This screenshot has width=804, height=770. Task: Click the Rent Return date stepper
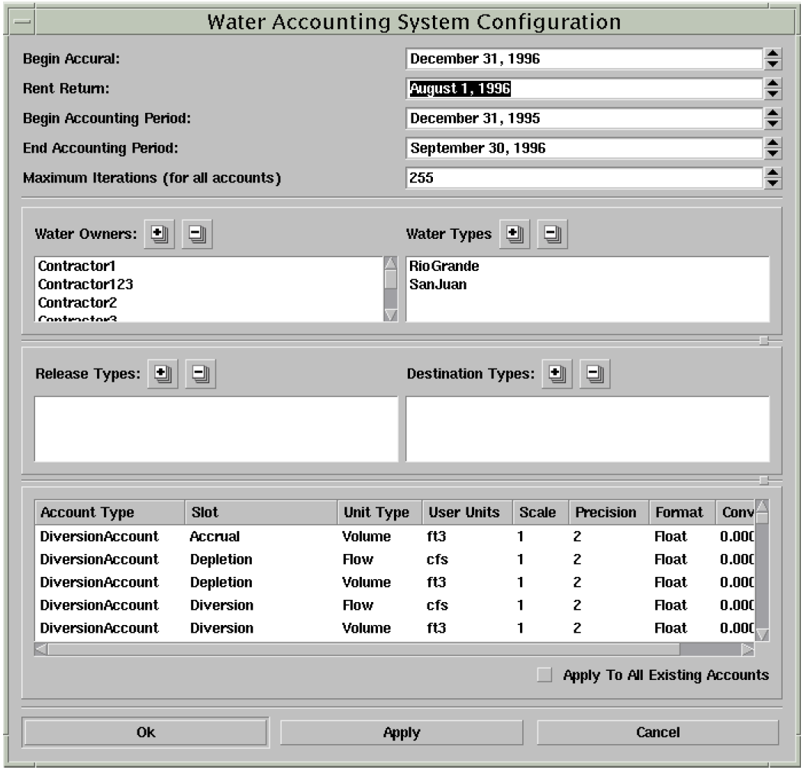[773, 89]
